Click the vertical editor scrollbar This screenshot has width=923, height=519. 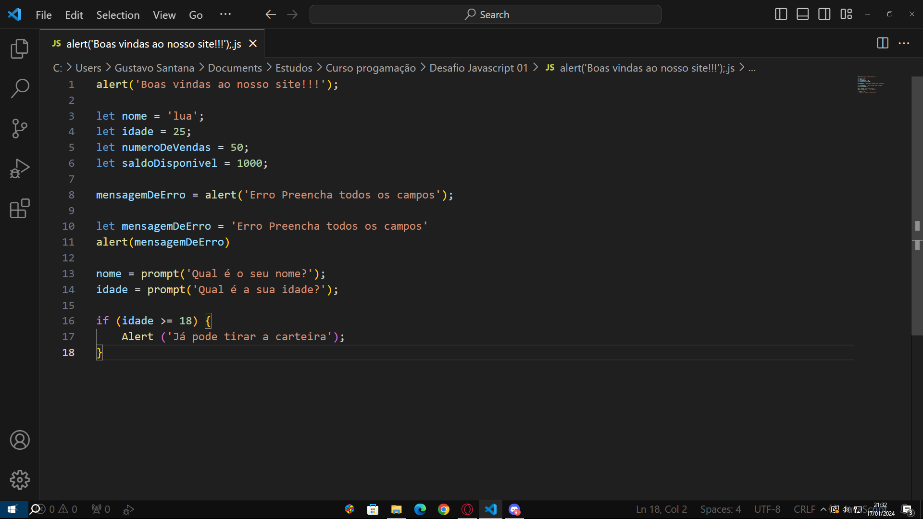(x=917, y=206)
